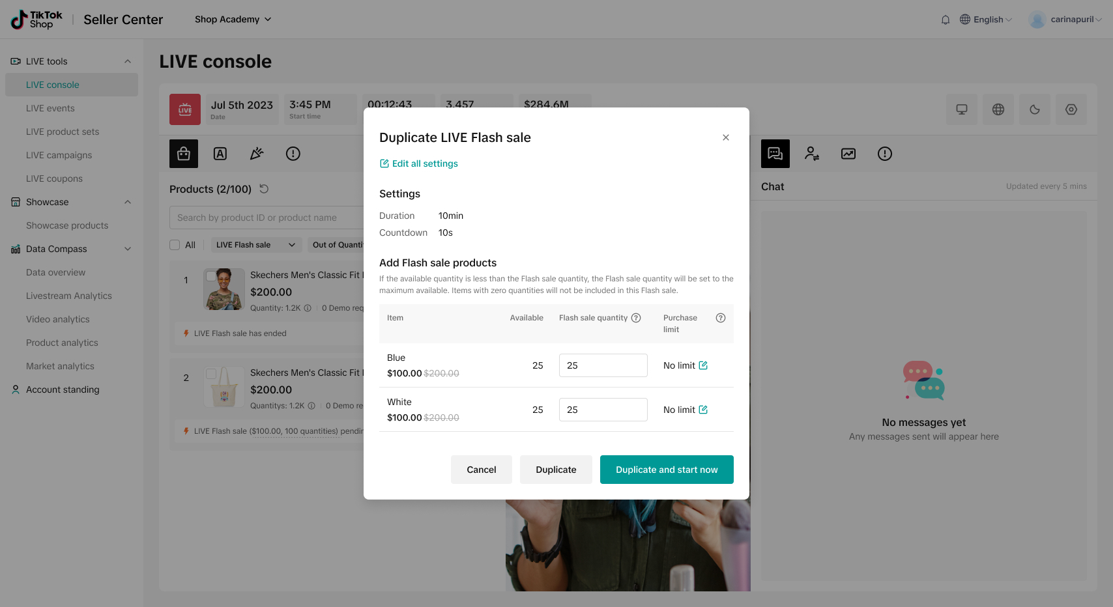Click the notification bell icon

pos(946,20)
